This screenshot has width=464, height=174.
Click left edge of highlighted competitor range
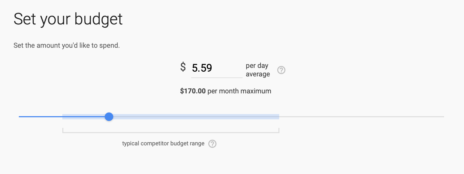coord(63,117)
